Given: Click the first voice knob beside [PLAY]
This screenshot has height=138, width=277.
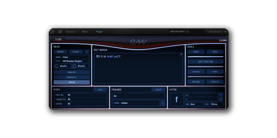Looking at the screenshot, I should click(x=56, y=66).
